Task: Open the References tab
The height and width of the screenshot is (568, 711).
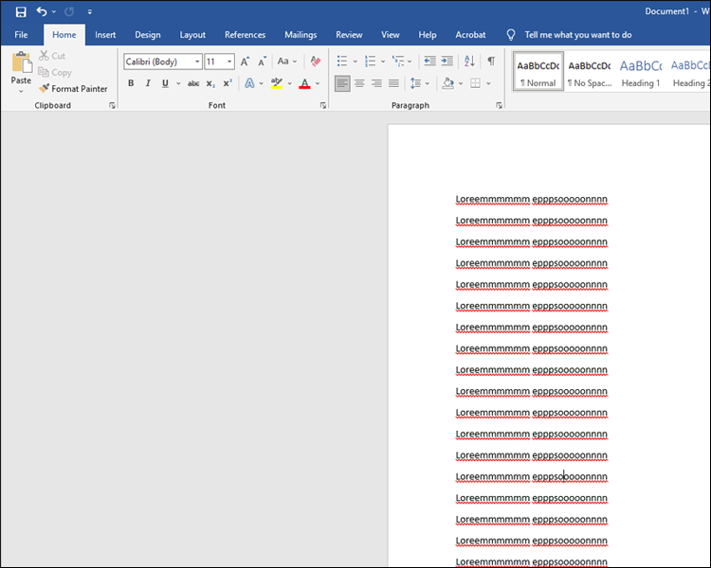Action: (245, 35)
